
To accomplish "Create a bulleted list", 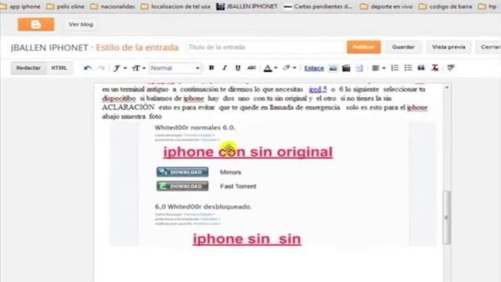I will tap(408, 68).
